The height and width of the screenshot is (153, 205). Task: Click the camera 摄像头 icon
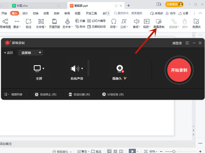click(120, 69)
